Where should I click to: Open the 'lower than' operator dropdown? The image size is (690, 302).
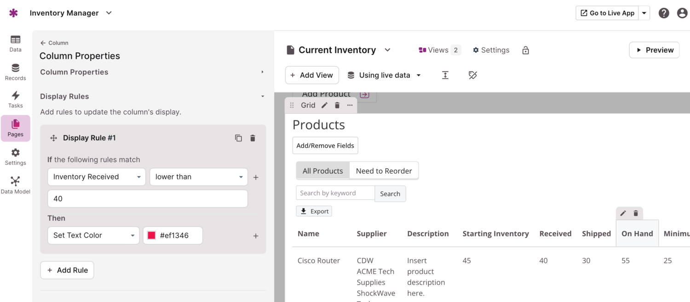[x=199, y=177]
